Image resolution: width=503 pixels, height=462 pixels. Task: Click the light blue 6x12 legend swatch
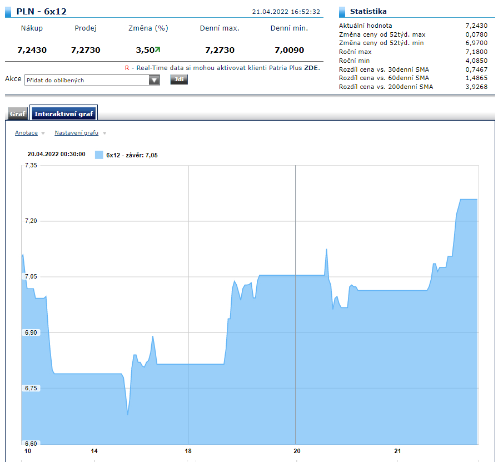[x=99, y=155]
